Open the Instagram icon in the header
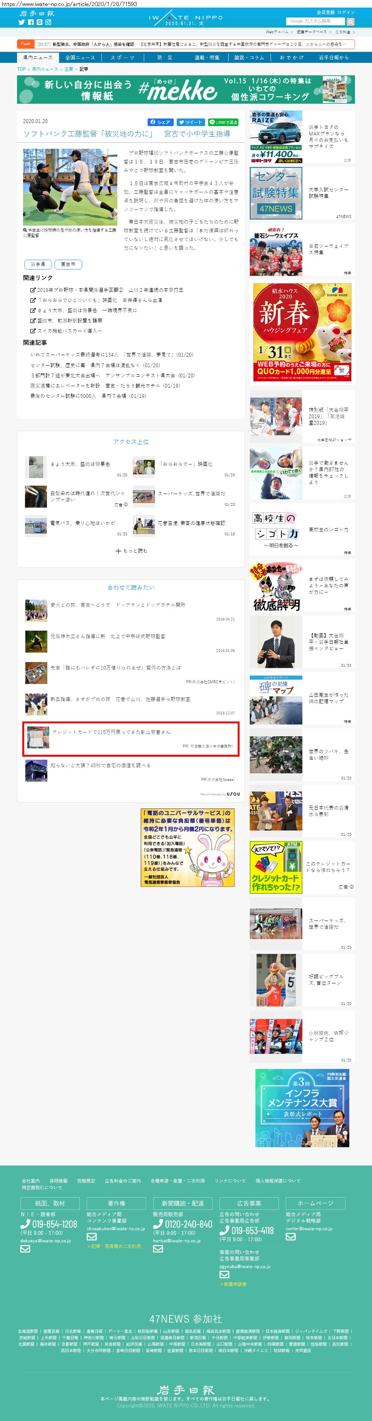372x1421 pixels. [x=48, y=23]
